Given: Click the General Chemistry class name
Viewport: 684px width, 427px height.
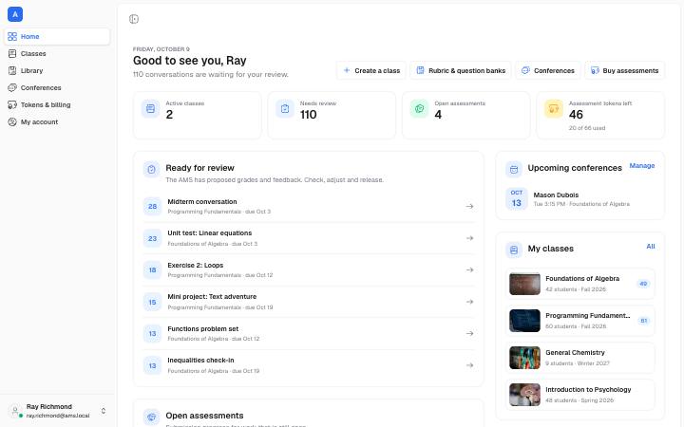Looking at the screenshot, I should (x=575, y=352).
